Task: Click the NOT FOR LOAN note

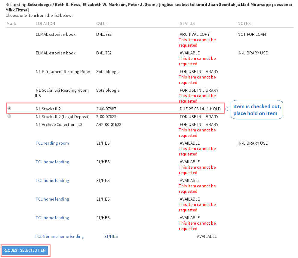Action: (252, 34)
